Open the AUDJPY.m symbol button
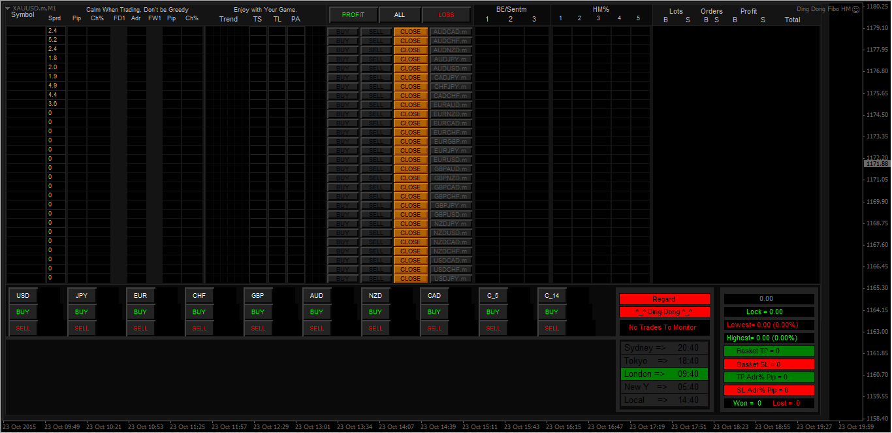 (451, 59)
